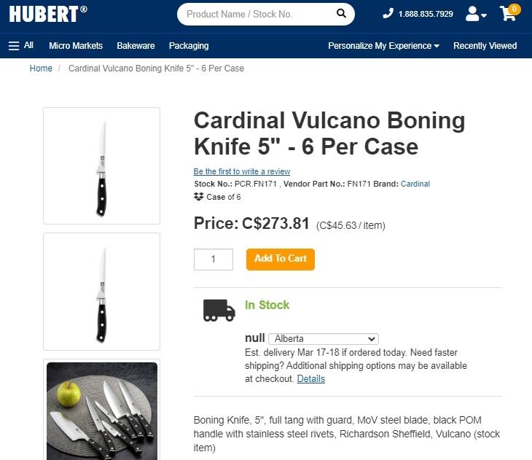Click the HUBERT logo
The image size is (532, 460).
[47, 13]
